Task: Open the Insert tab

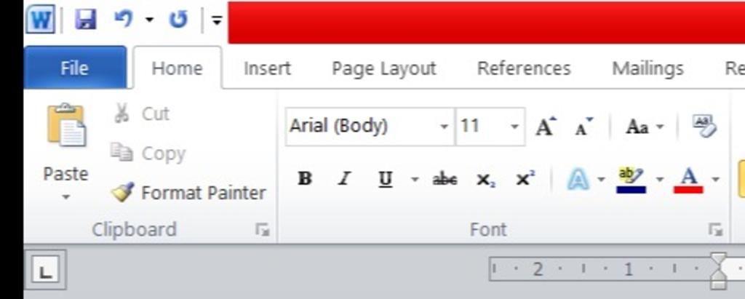Action: [267, 68]
